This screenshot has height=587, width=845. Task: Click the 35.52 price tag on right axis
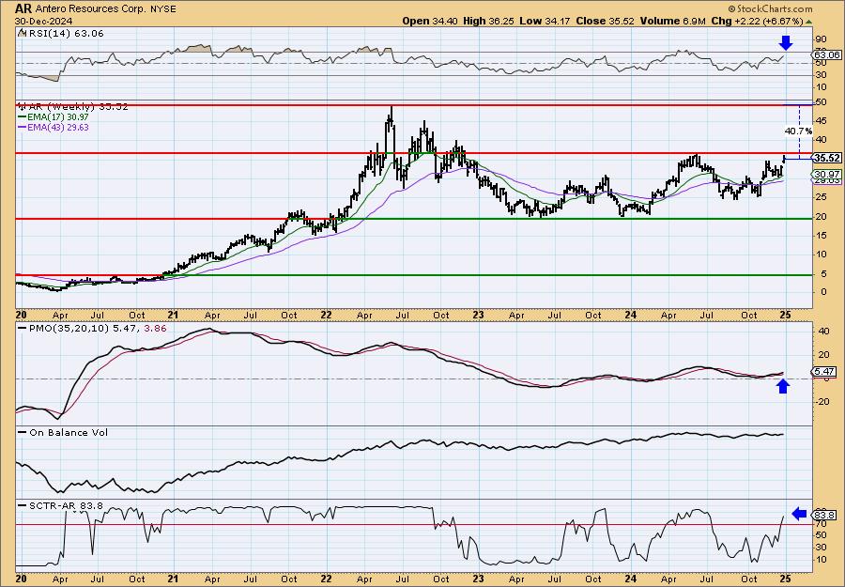click(827, 159)
